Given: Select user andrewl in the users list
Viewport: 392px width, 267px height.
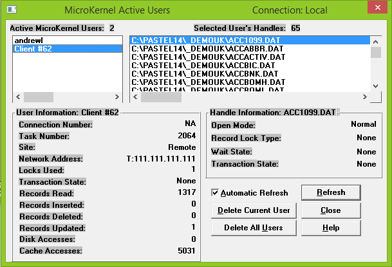Looking at the screenshot, I should (x=68, y=41).
